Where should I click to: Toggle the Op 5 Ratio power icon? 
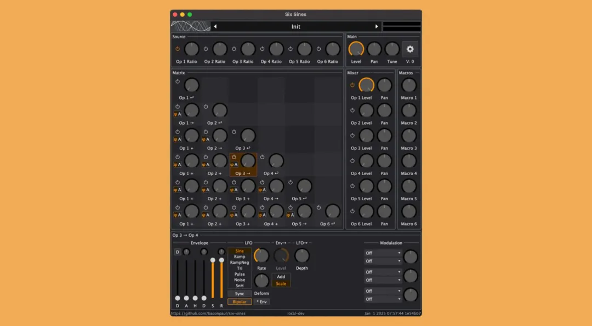coord(291,49)
